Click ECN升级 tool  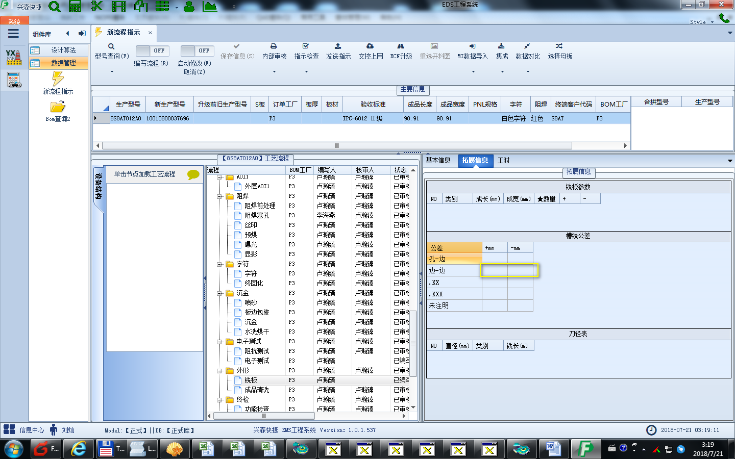[401, 52]
